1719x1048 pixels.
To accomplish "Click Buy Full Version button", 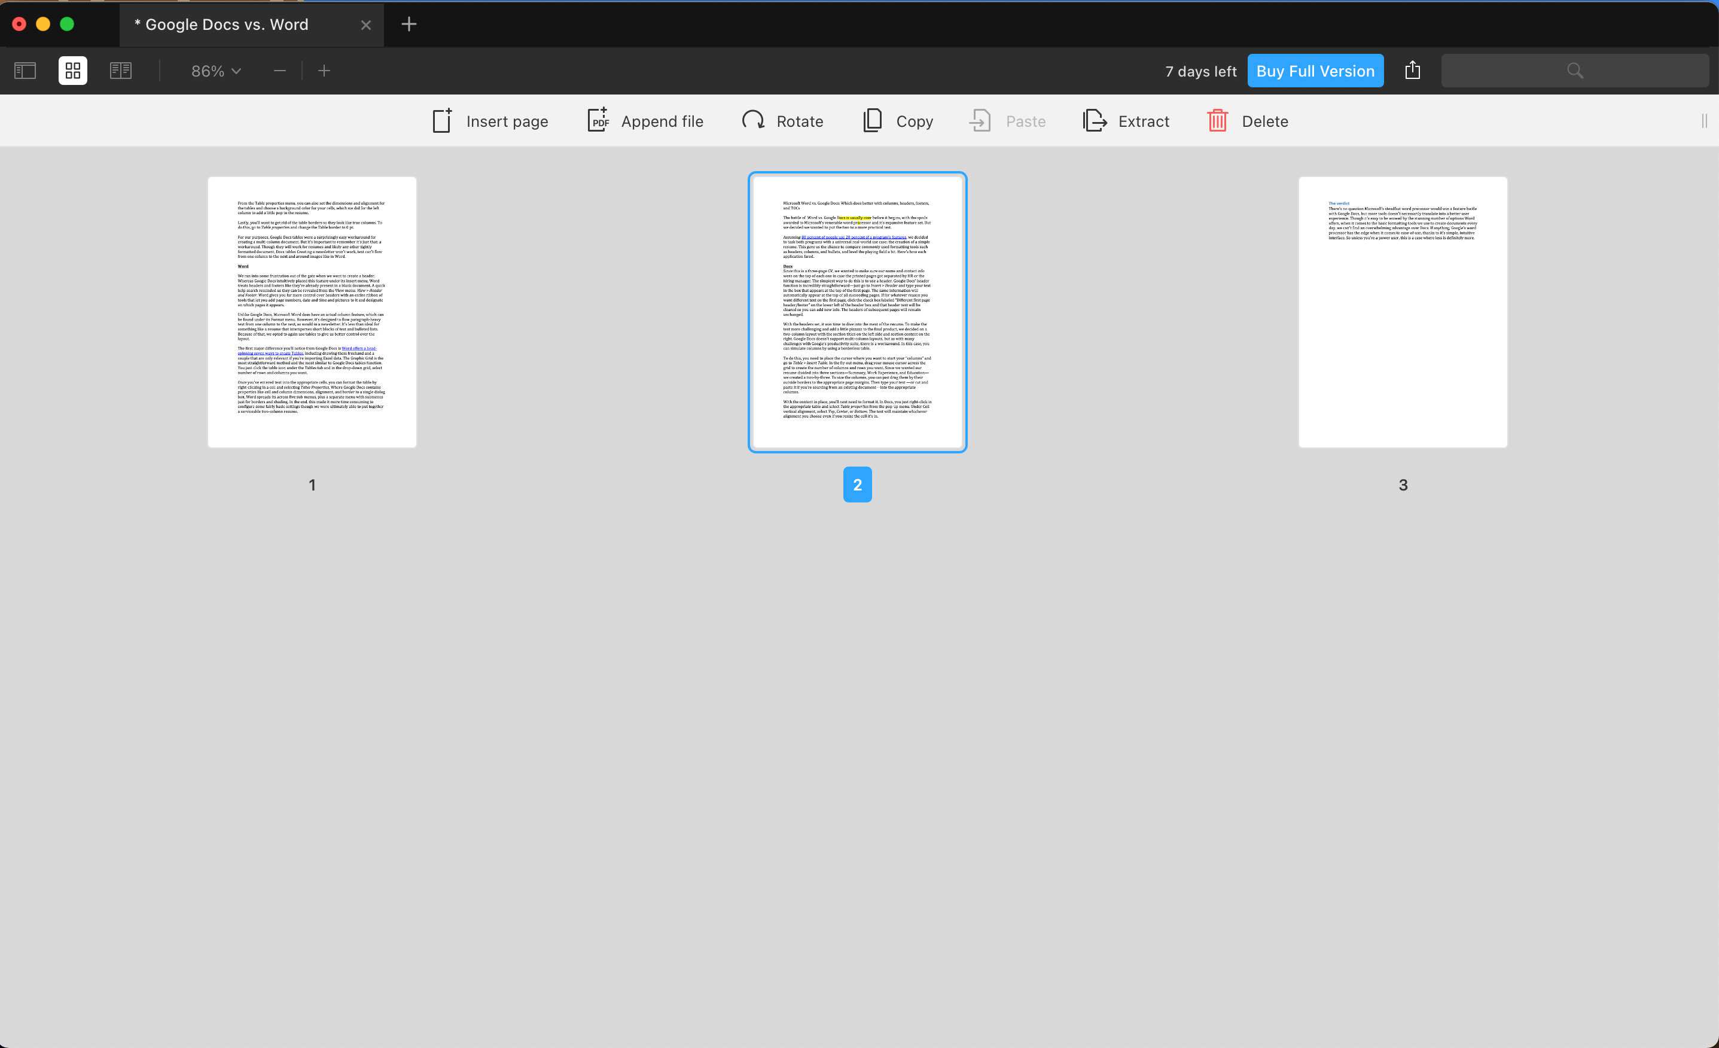I will (x=1315, y=71).
